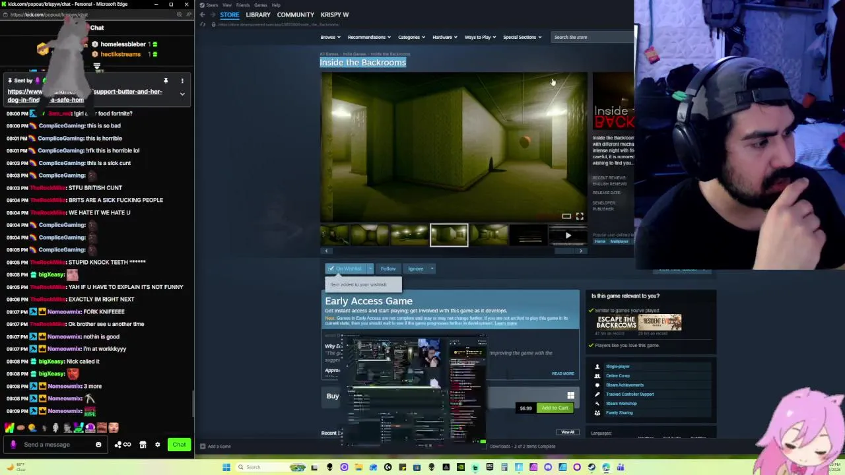
Task: Toggle fullscreen on the screenshot viewer
Action: 580,216
